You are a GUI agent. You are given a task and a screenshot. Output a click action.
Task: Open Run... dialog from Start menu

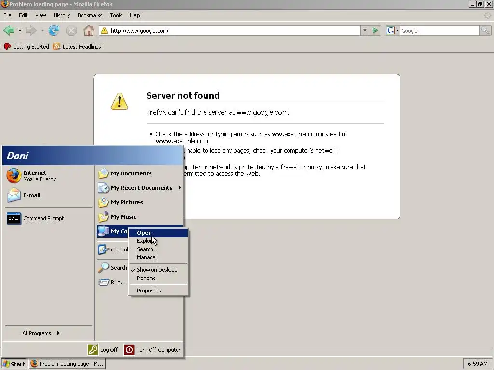113,282
